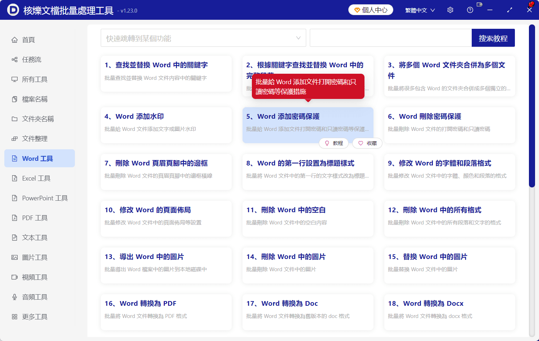Click the 首頁 home icon in sidebar
Viewport: 539px width, 341px height.
[14, 40]
